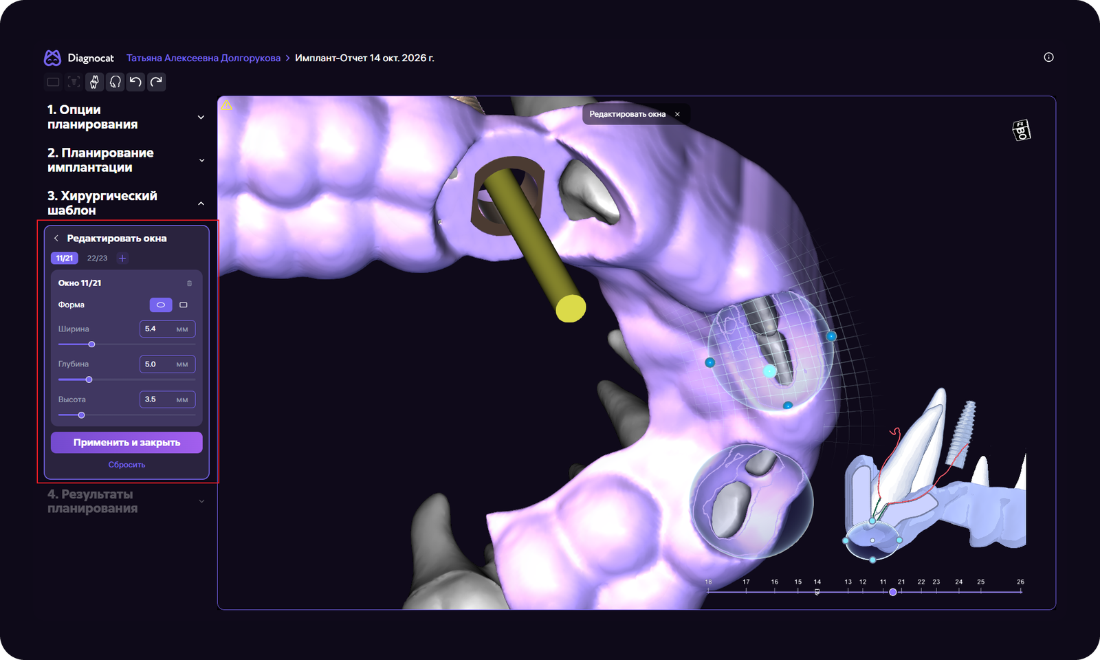
Task: Undo the last action
Action: point(135,82)
